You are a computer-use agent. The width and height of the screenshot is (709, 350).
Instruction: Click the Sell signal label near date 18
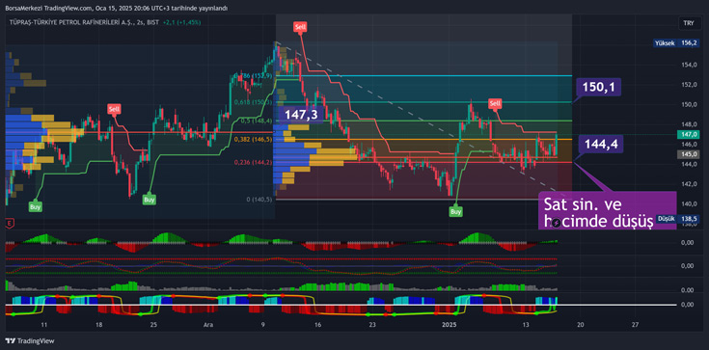pyautogui.click(x=114, y=109)
